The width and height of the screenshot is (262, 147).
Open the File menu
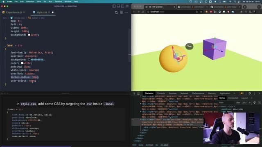[x=16, y=2]
